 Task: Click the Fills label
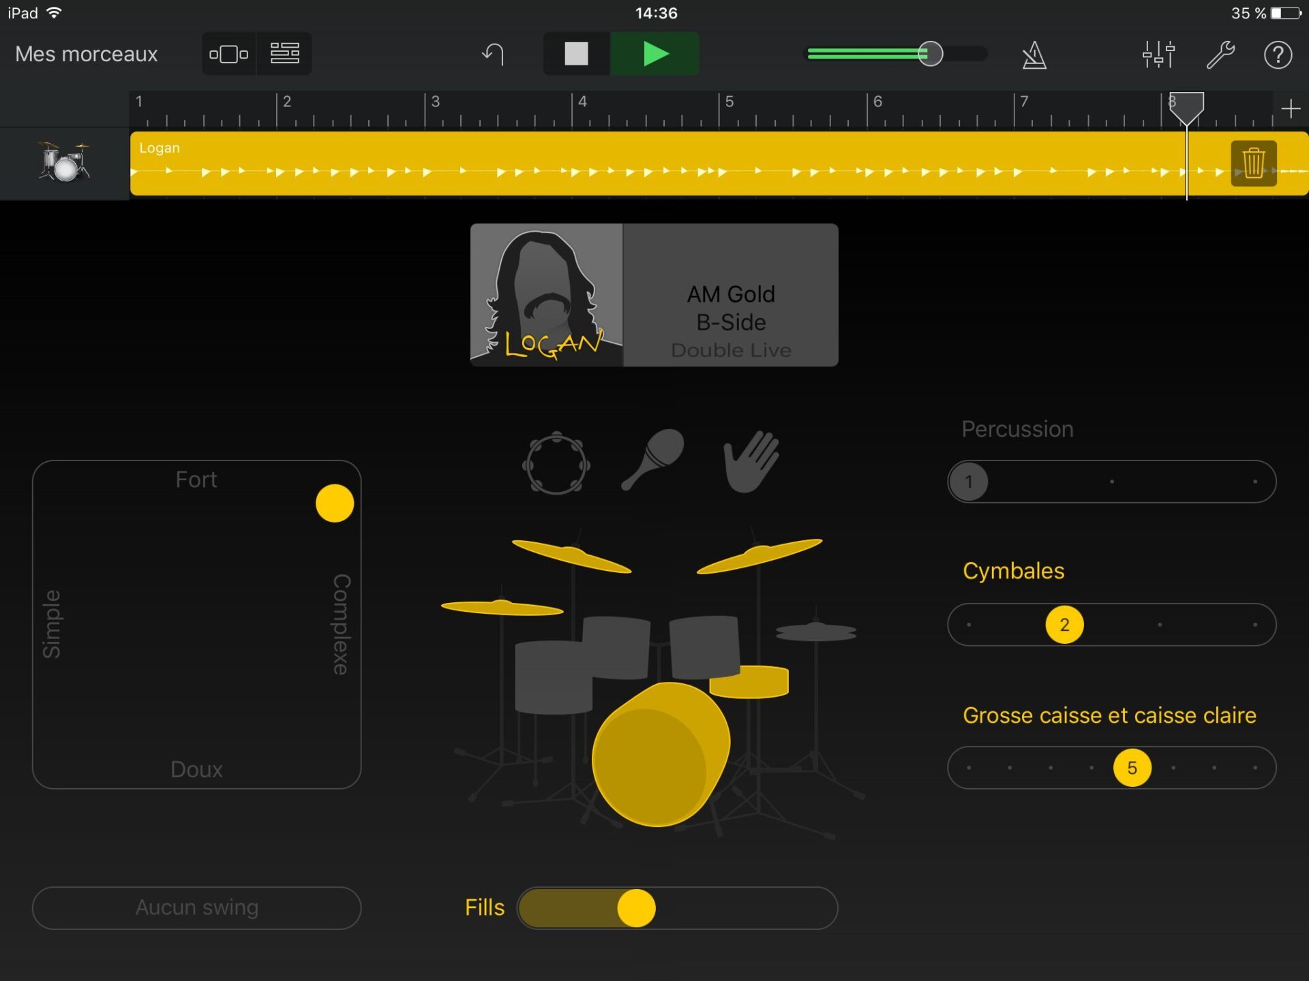tap(485, 907)
